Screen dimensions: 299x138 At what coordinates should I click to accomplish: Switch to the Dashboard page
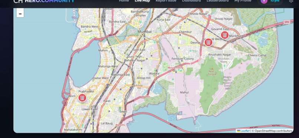191,1
